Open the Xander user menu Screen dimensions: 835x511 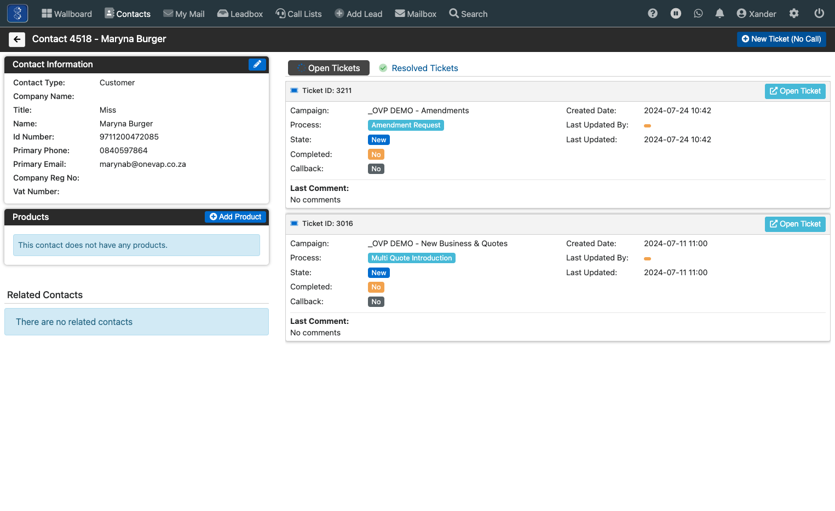tap(757, 14)
